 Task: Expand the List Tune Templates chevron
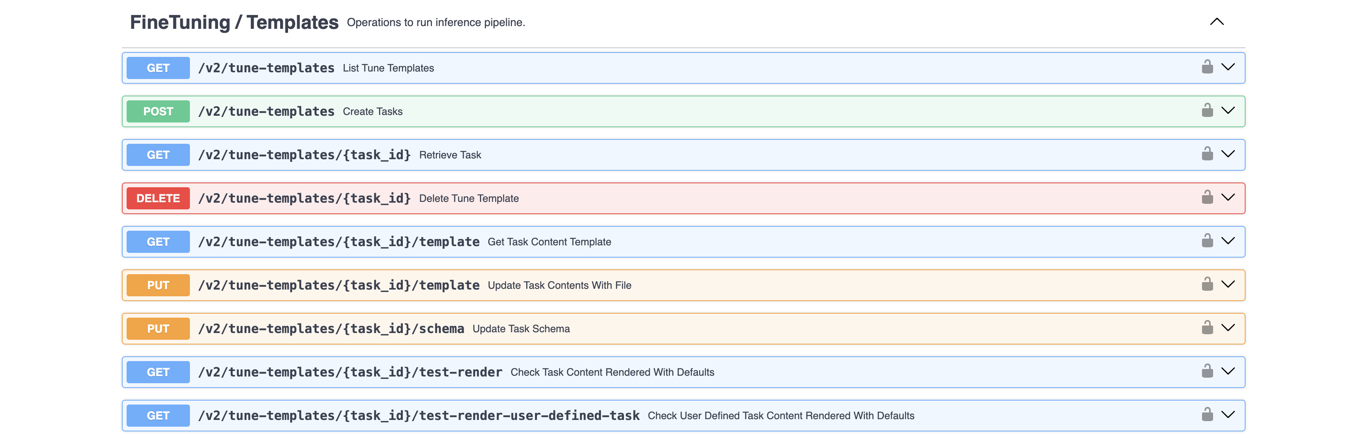pos(1228,67)
